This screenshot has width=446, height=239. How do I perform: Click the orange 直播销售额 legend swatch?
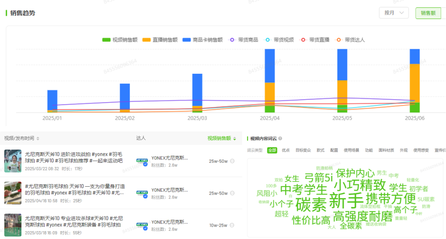[x=147, y=40]
